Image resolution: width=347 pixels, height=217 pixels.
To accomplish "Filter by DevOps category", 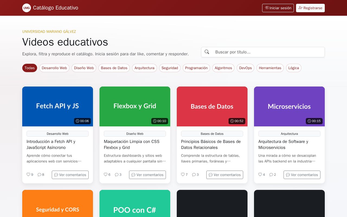I will 245,68.
